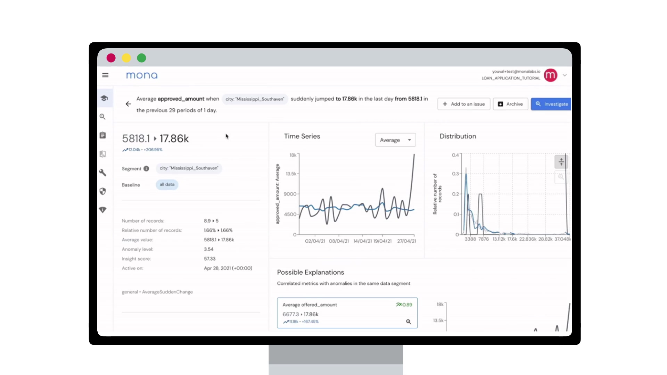
Task: Click the shield icon in the left sidebar
Action: click(103, 191)
